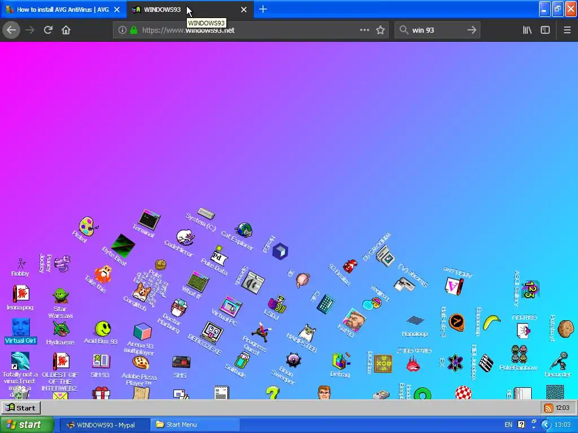
Task: Open the DOSBox icon
Action: point(383,364)
